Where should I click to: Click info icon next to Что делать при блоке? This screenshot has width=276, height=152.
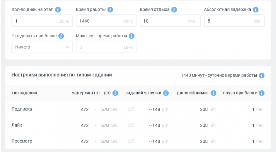pos(61,36)
